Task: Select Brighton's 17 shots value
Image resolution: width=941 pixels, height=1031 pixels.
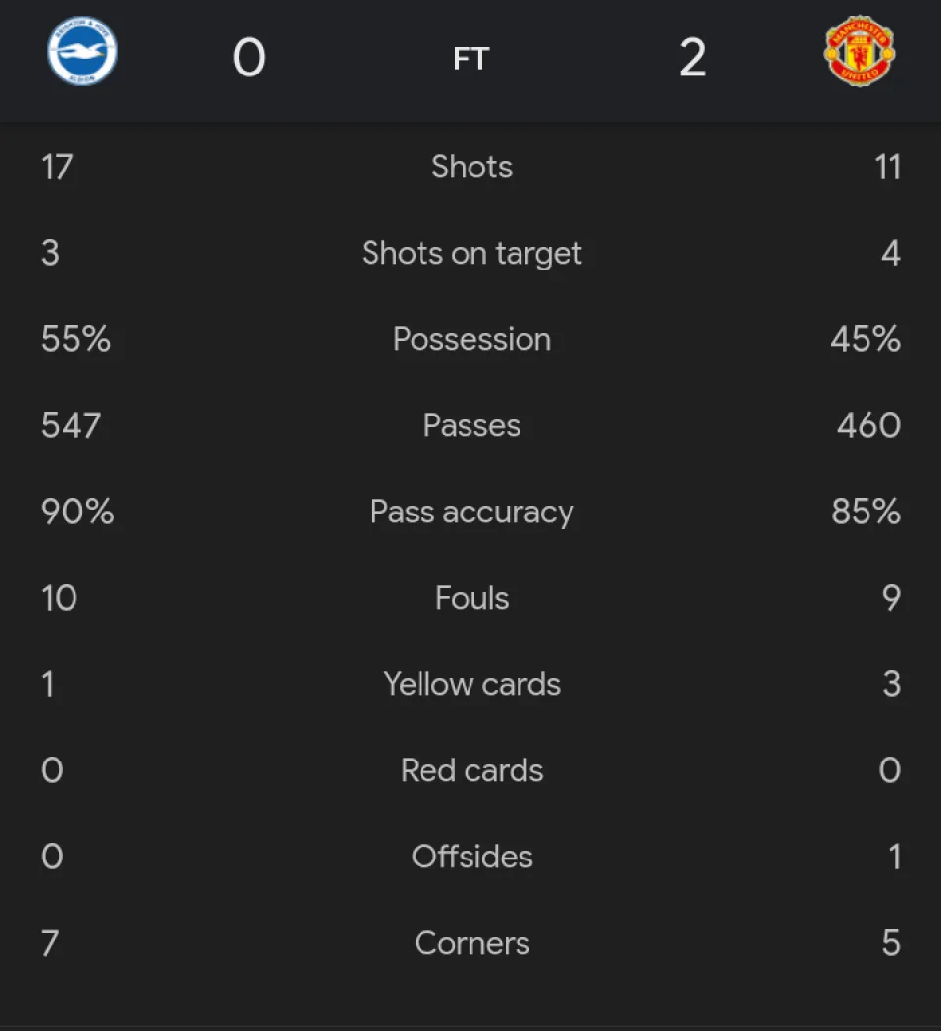Action: (x=57, y=167)
